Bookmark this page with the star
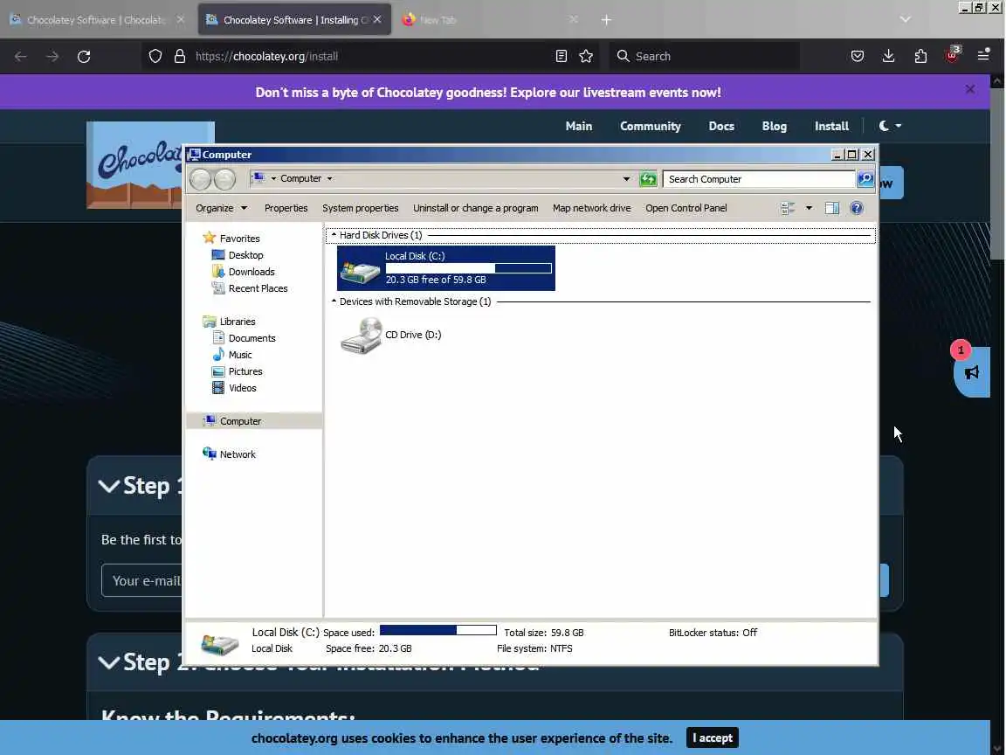The height and width of the screenshot is (755, 1006). click(586, 57)
